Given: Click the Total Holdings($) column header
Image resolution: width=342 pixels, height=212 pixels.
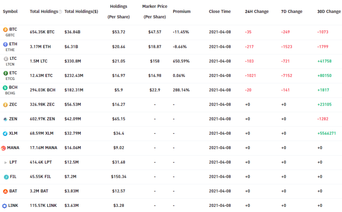Looking at the screenshot, I should [x=81, y=12].
